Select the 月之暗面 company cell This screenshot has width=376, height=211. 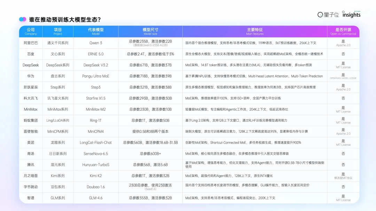(x=31, y=176)
